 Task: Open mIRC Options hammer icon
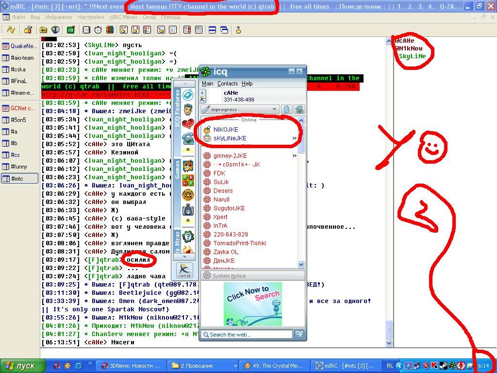(x=28, y=30)
